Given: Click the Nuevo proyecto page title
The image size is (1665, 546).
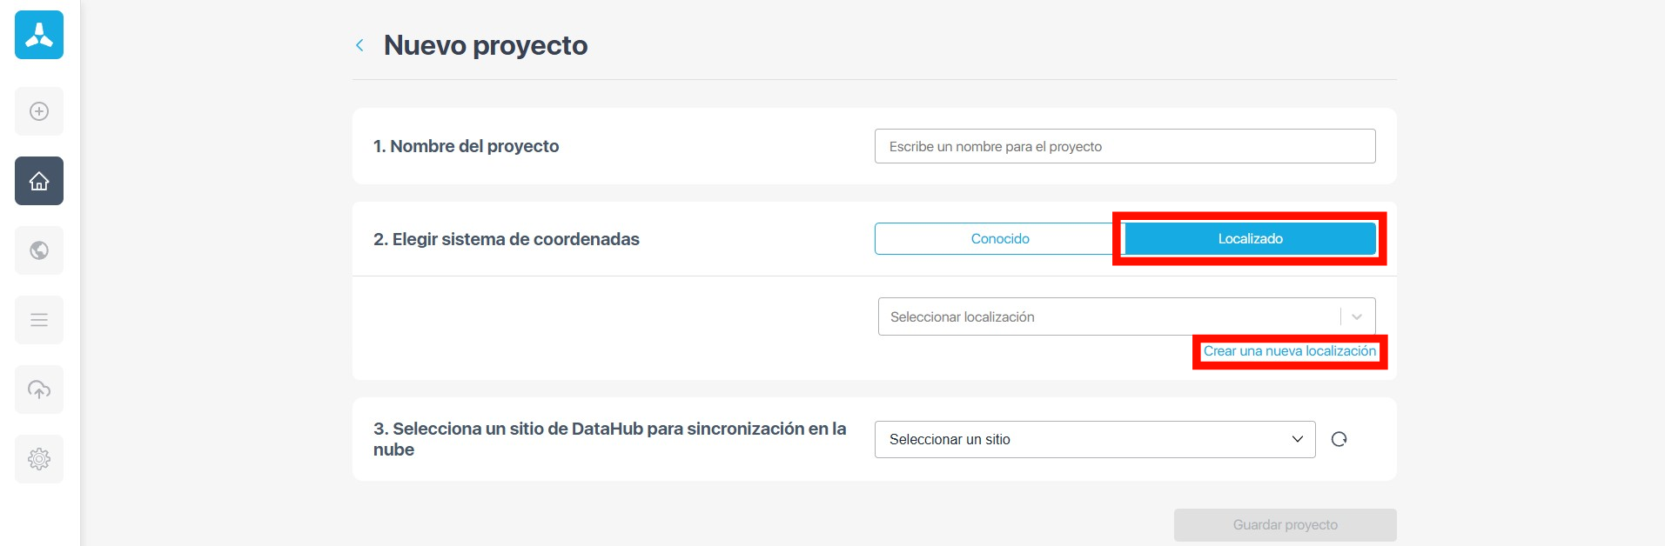Looking at the screenshot, I should click(486, 45).
